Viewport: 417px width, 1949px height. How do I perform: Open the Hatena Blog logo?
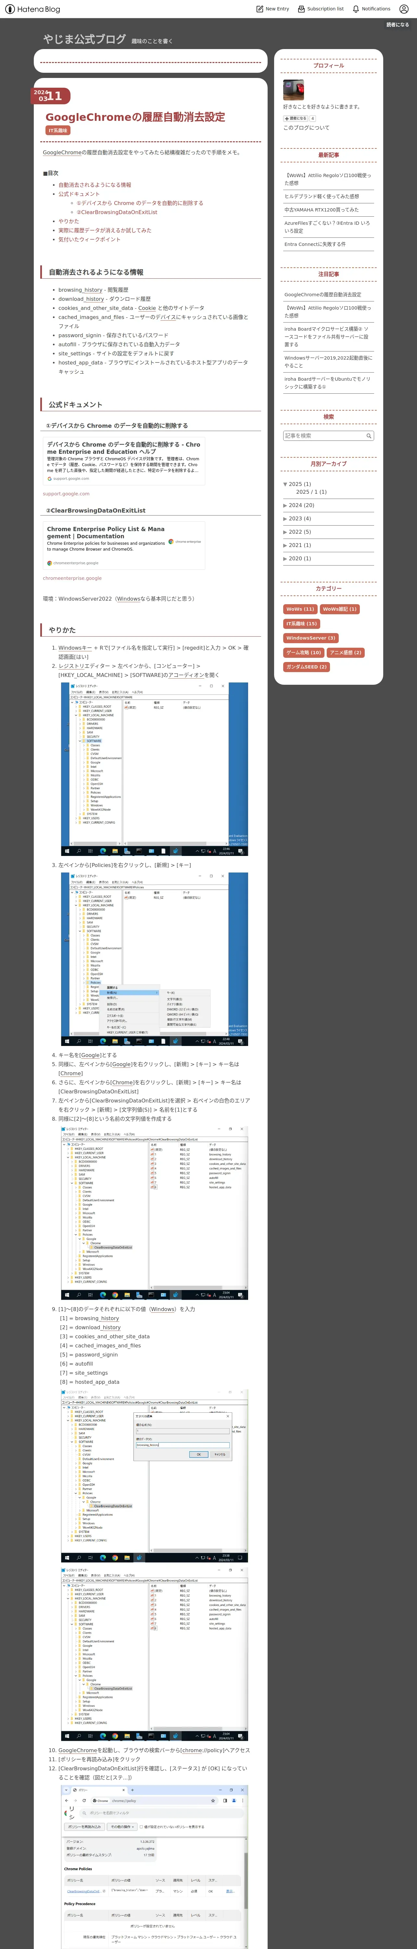coord(32,9)
